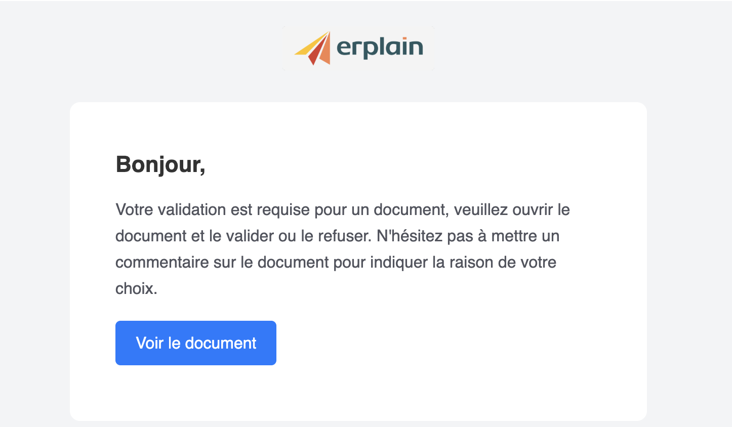Open the document with "Voir le document"
The image size is (732, 427).
tap(196, 343)
